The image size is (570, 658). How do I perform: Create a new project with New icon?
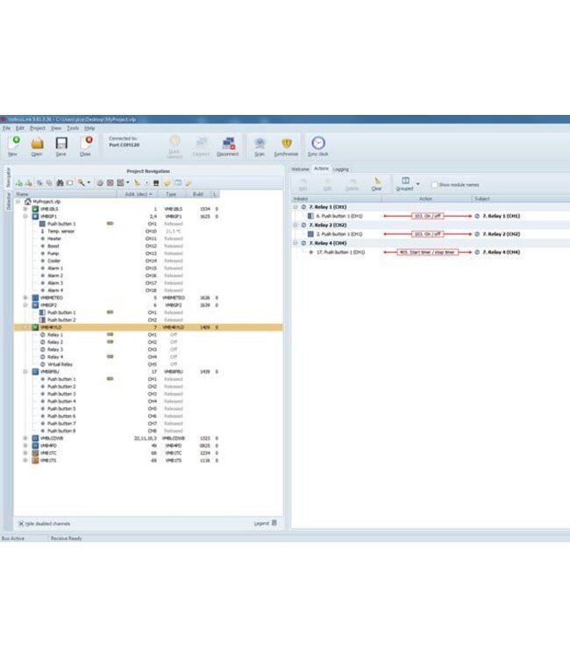(x=14, y=143)
